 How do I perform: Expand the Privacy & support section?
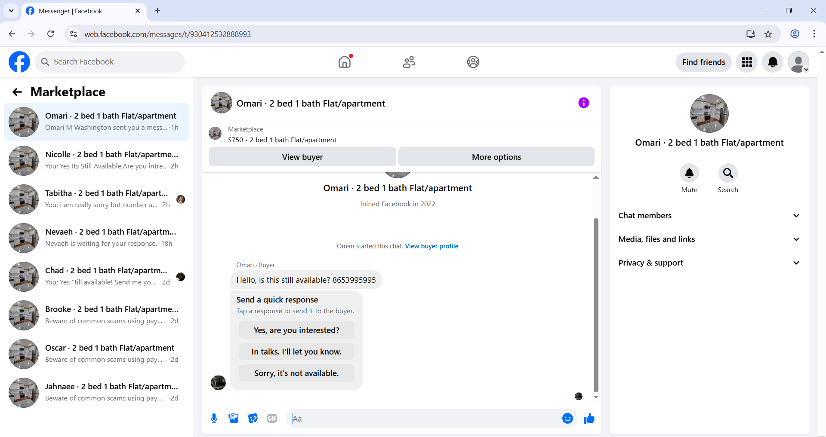(x=709, y=263)
